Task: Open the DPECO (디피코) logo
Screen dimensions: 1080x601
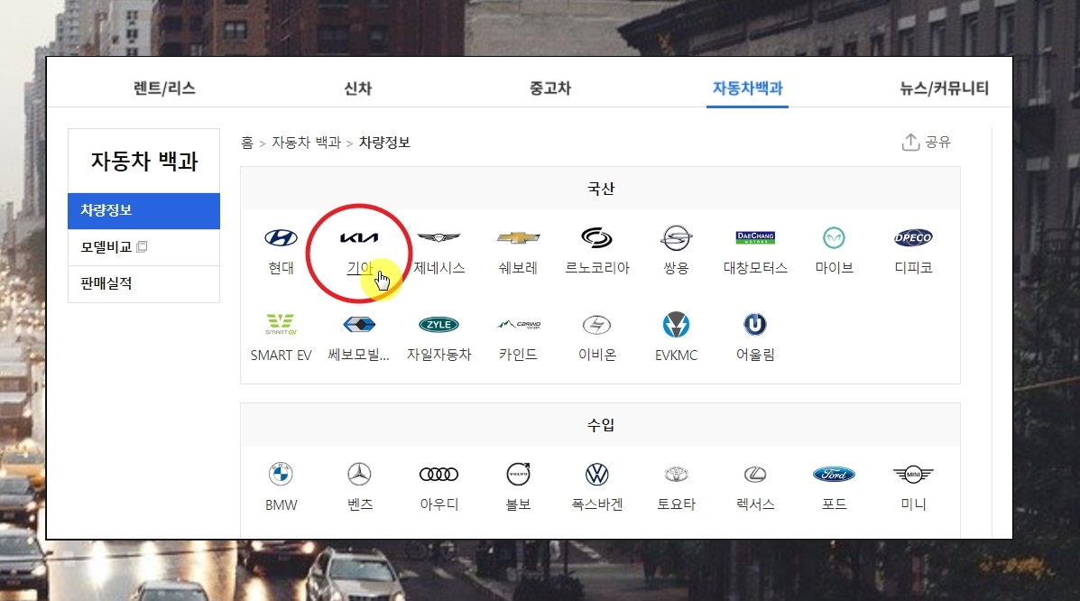Action: tap(913, 237)
